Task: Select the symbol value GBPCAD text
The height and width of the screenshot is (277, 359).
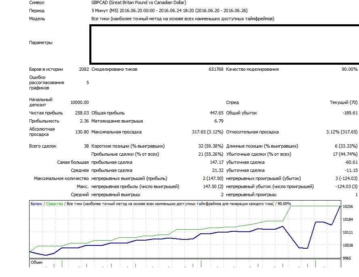Action: click(x=139, y=2)
